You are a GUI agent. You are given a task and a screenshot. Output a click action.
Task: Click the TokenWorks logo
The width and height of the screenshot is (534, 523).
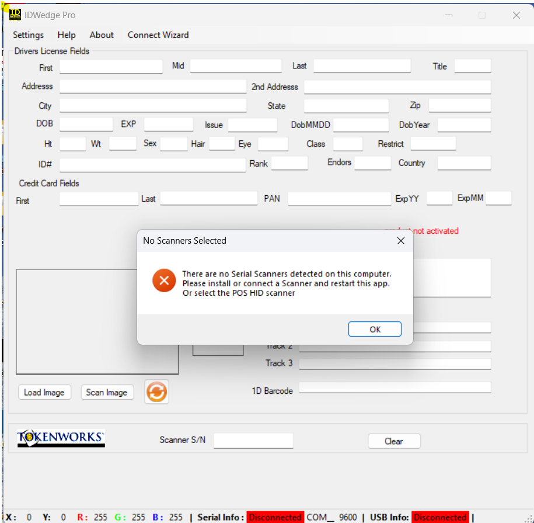tap(61, 438)
